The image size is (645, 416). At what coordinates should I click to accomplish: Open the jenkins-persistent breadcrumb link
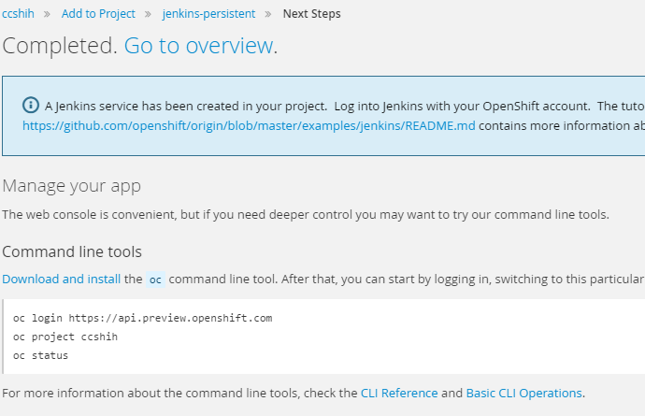[208, 14]
